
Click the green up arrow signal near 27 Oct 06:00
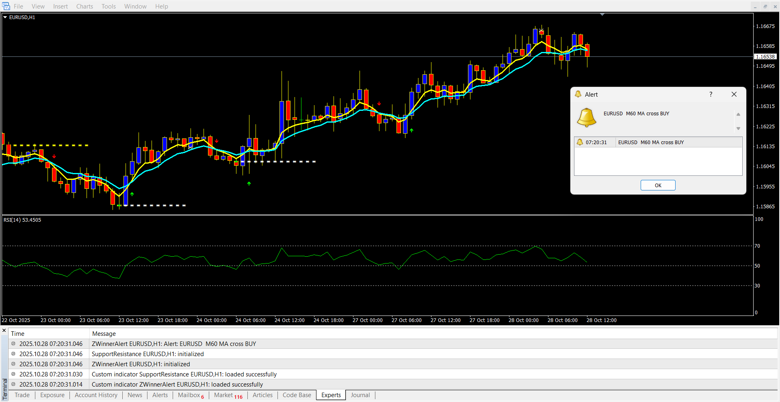click(412, 130)
